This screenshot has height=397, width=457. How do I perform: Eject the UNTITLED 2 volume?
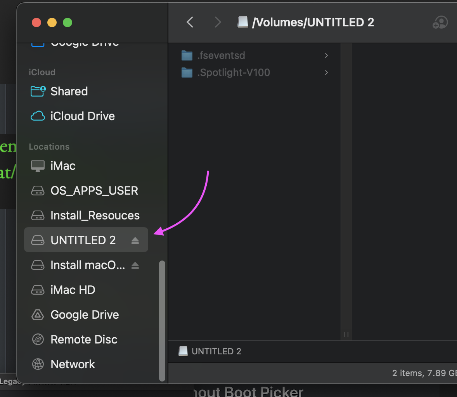point(135,240)
